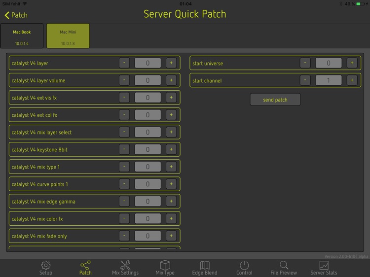Decrement the start channel value

click(305, 80)
